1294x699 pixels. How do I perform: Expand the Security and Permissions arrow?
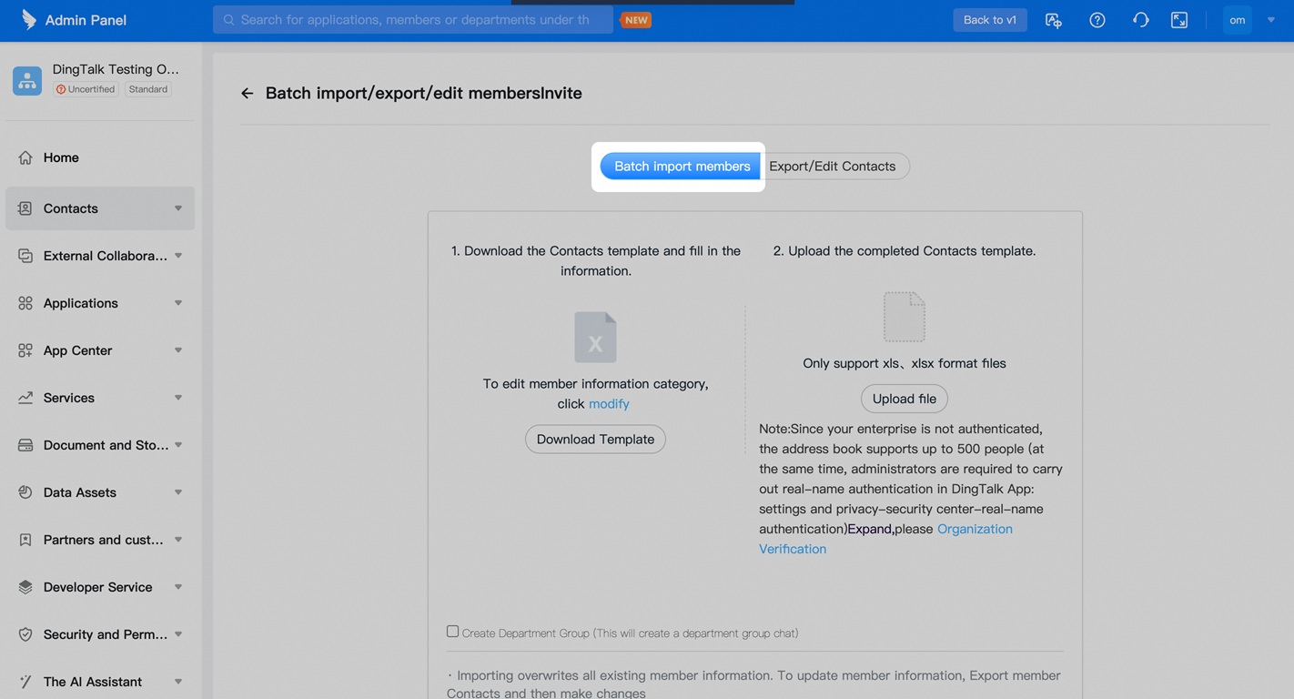point(178,634)
